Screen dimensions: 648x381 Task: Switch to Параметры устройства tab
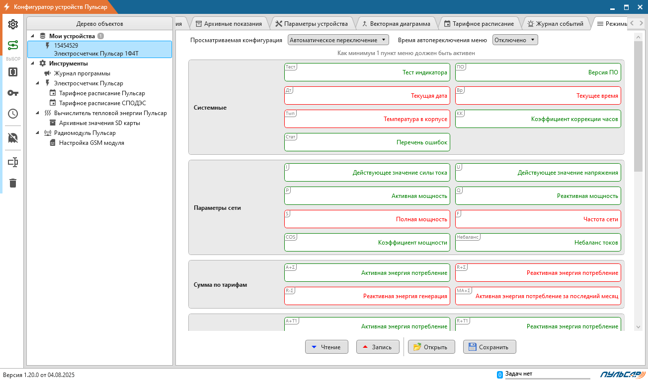pyautogui.click(x=312, y=23)
